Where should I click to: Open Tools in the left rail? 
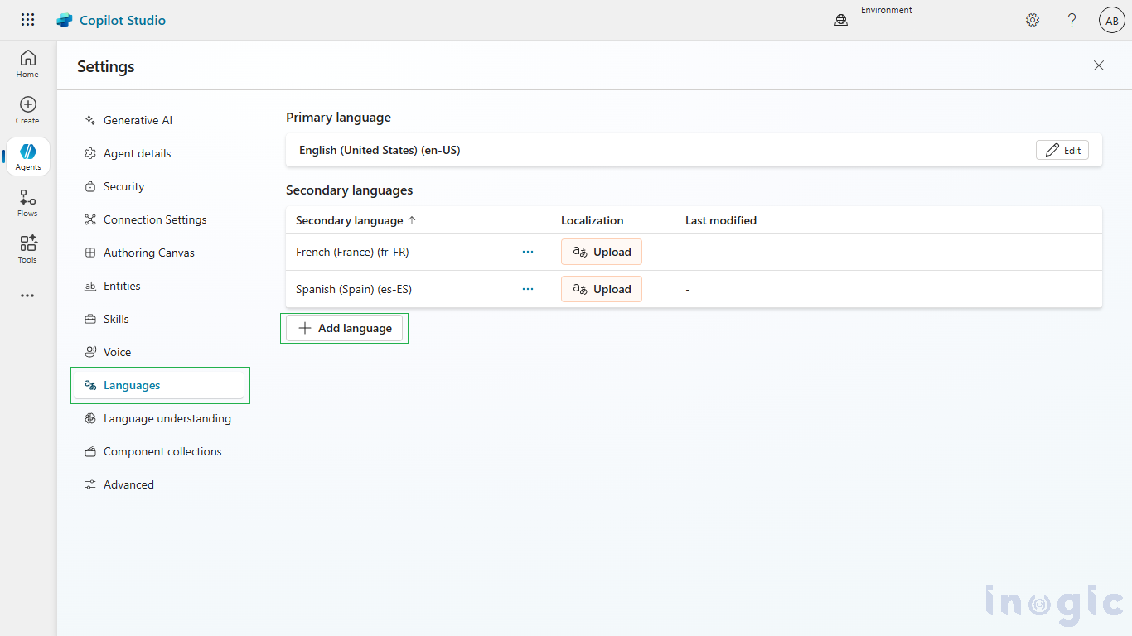(27, 248)
